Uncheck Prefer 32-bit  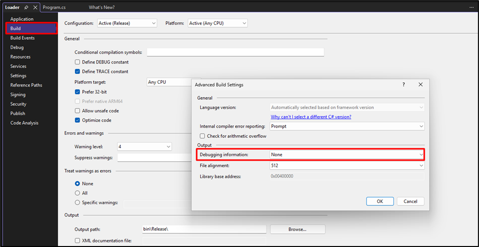(x=77, y=91)
